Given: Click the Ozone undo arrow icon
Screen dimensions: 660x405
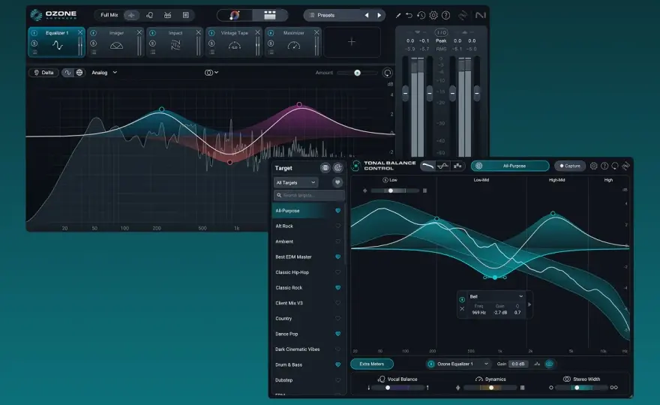Looking at the screenshot, I should coord(409,16).
